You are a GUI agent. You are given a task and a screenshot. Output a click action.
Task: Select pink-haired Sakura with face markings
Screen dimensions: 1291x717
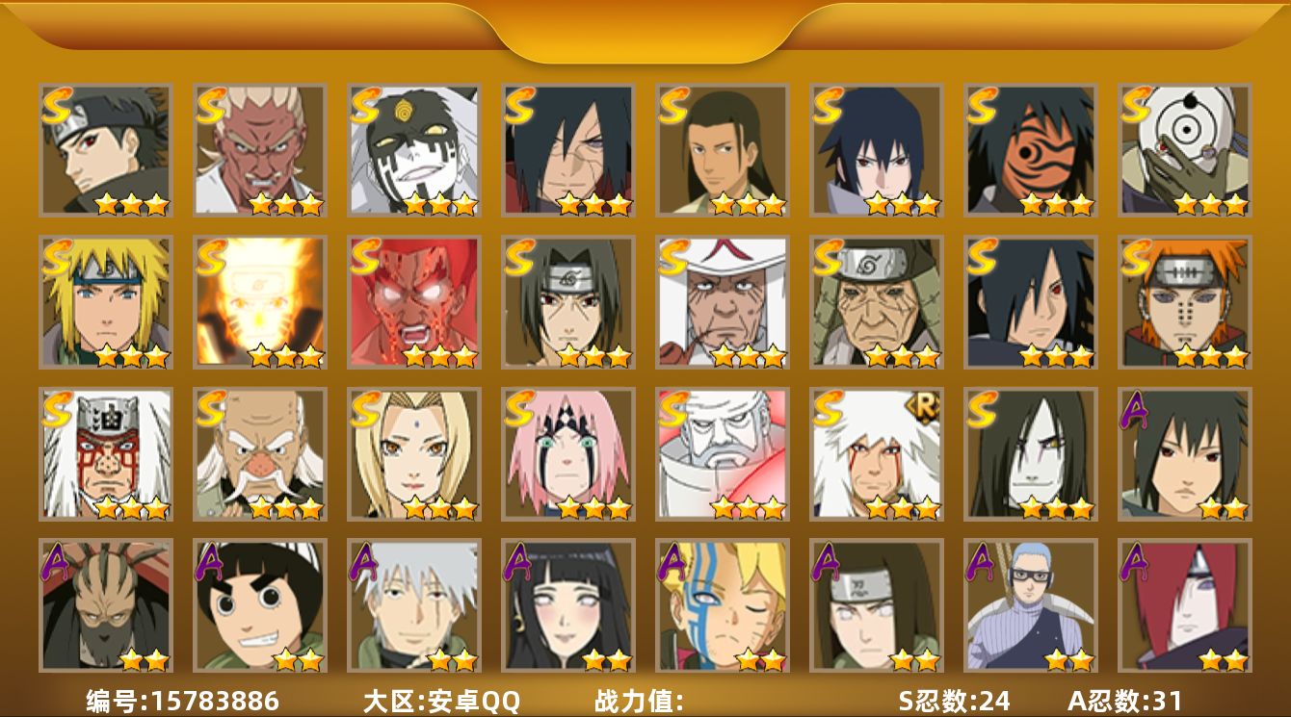568,453
